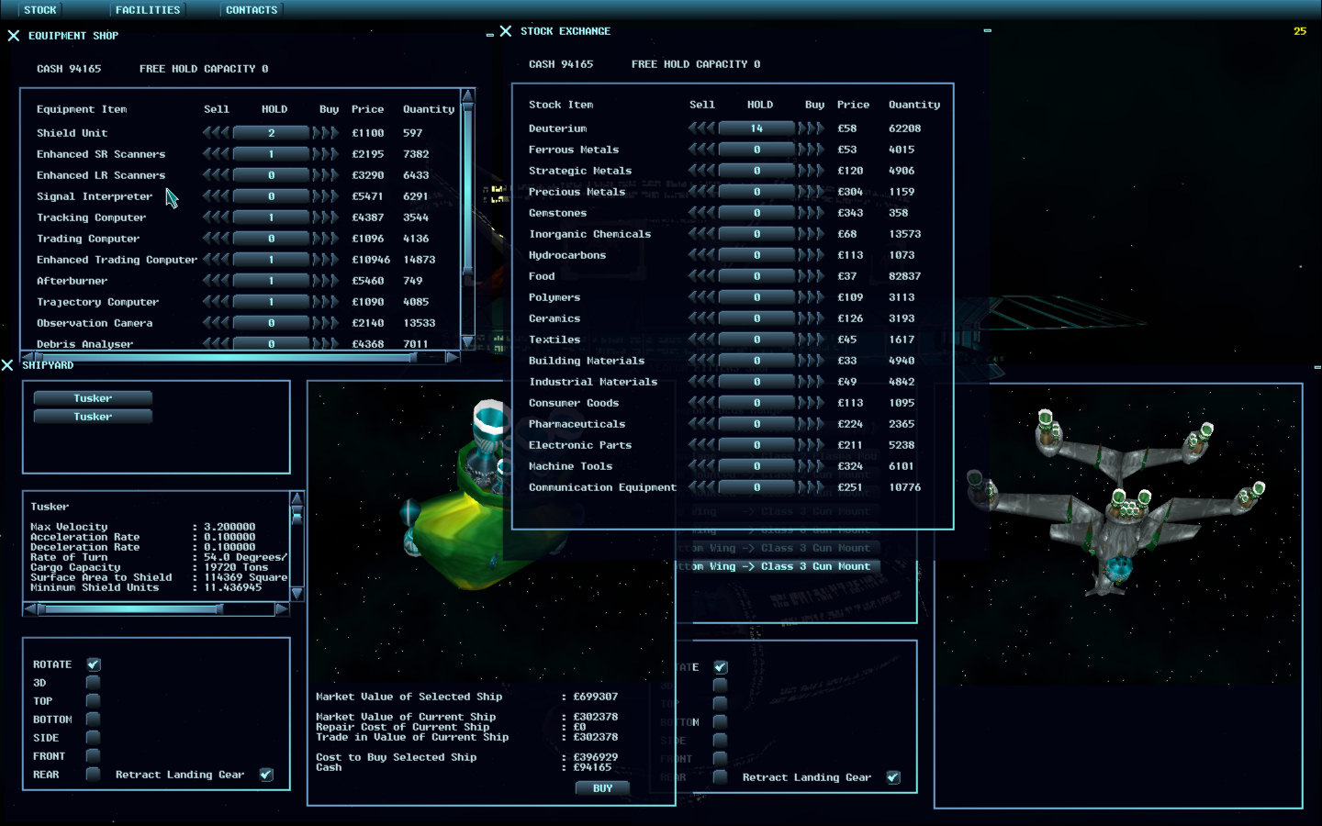Click left arrow of Tusker stats horizontal scrollbar

click(x=30, y=608)
